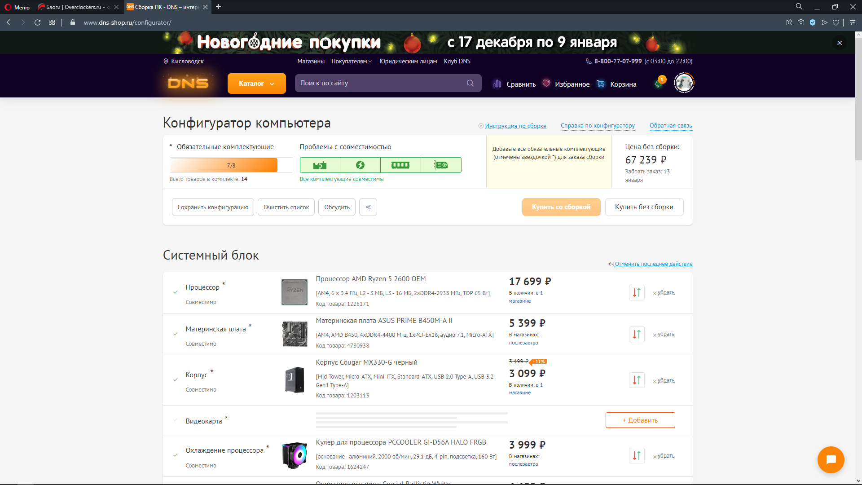Click the user profile avatar
The height and width of the screenshot is (485, 862).
684,83
